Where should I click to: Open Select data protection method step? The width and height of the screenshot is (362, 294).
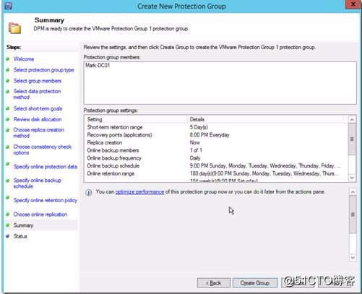37,94
